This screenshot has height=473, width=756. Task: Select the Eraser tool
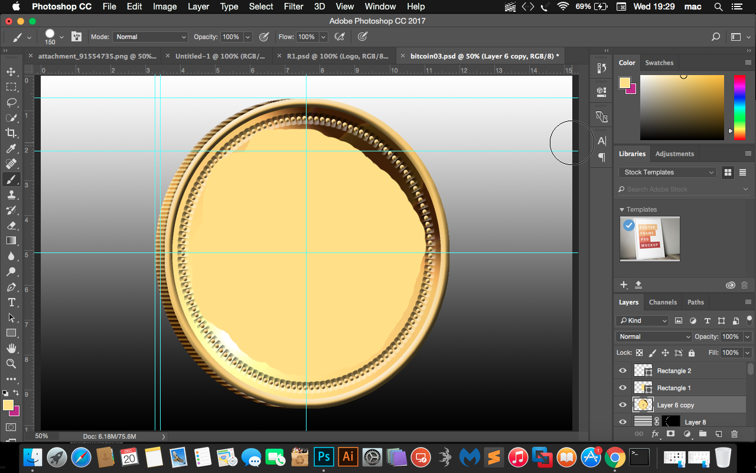click(x=11, y=225)
